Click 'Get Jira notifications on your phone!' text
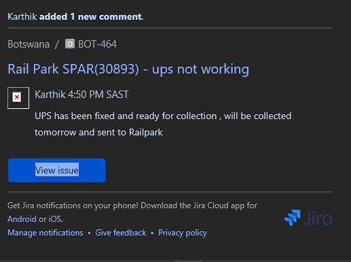 [x=73, y=206]
